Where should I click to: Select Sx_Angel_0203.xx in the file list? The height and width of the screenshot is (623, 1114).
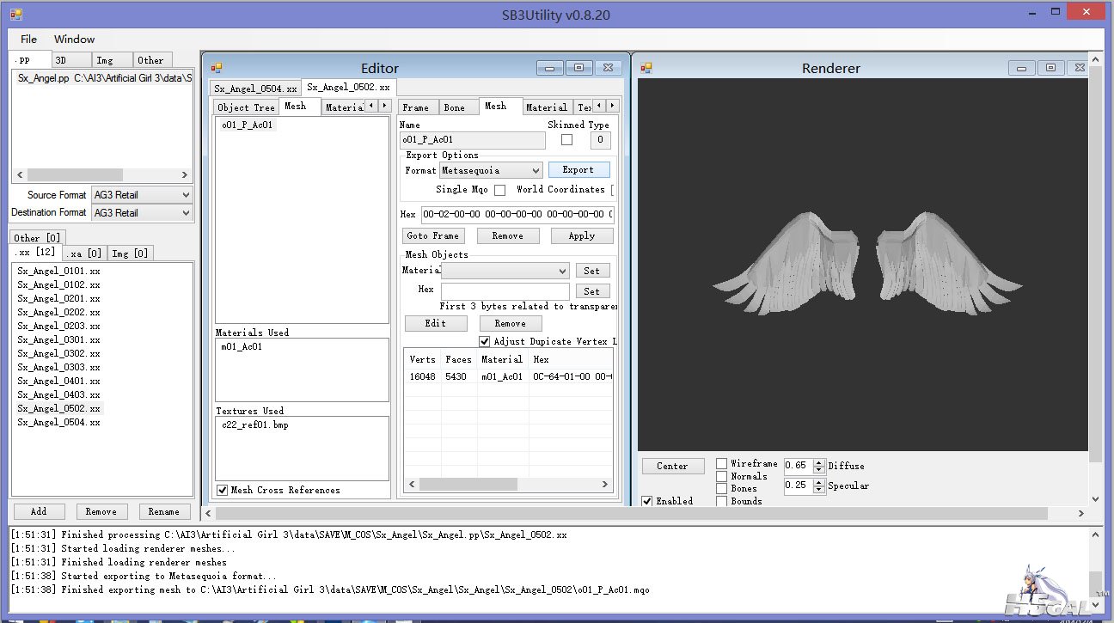(58, 326)
